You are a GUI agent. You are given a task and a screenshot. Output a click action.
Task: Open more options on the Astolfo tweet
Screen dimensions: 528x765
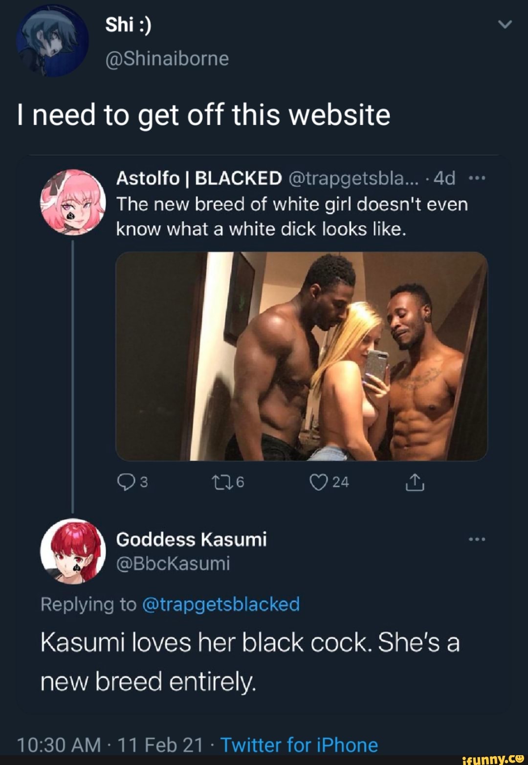click(x=477, y=179)
